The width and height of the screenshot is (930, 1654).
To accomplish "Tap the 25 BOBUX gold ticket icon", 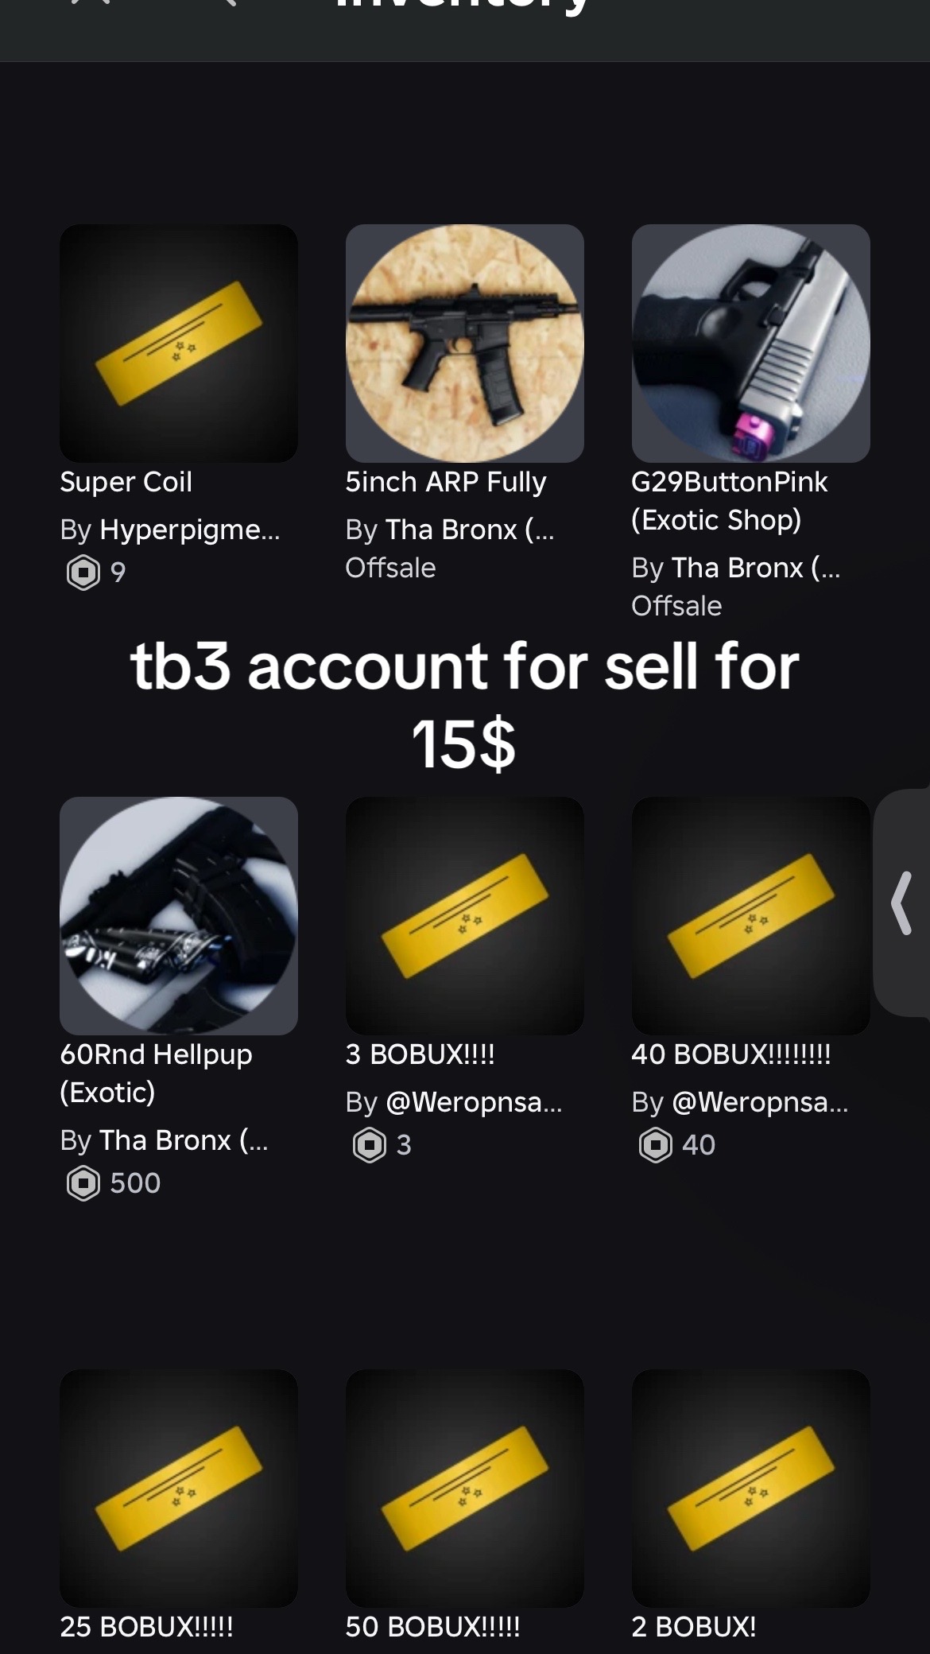I will (179, 1489).
